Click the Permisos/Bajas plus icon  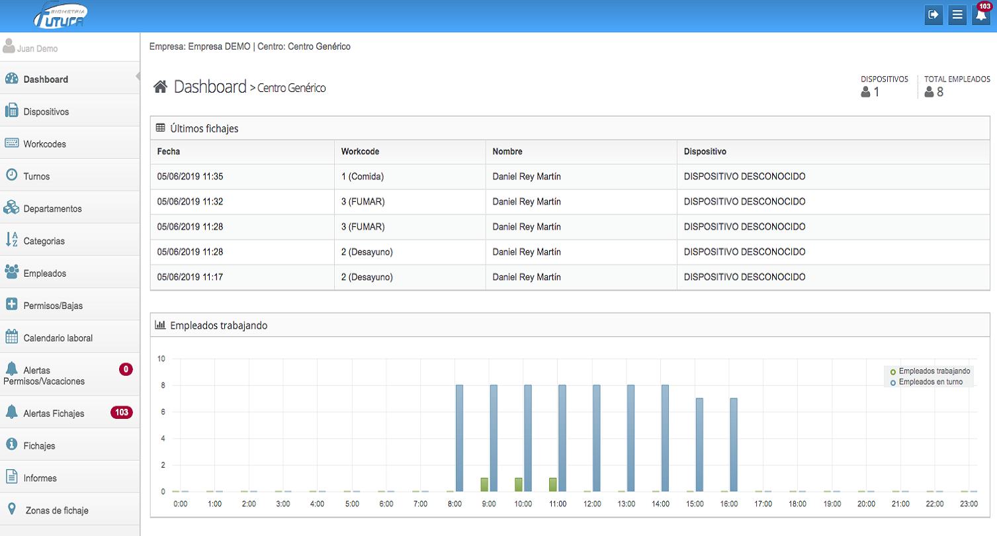11,304
